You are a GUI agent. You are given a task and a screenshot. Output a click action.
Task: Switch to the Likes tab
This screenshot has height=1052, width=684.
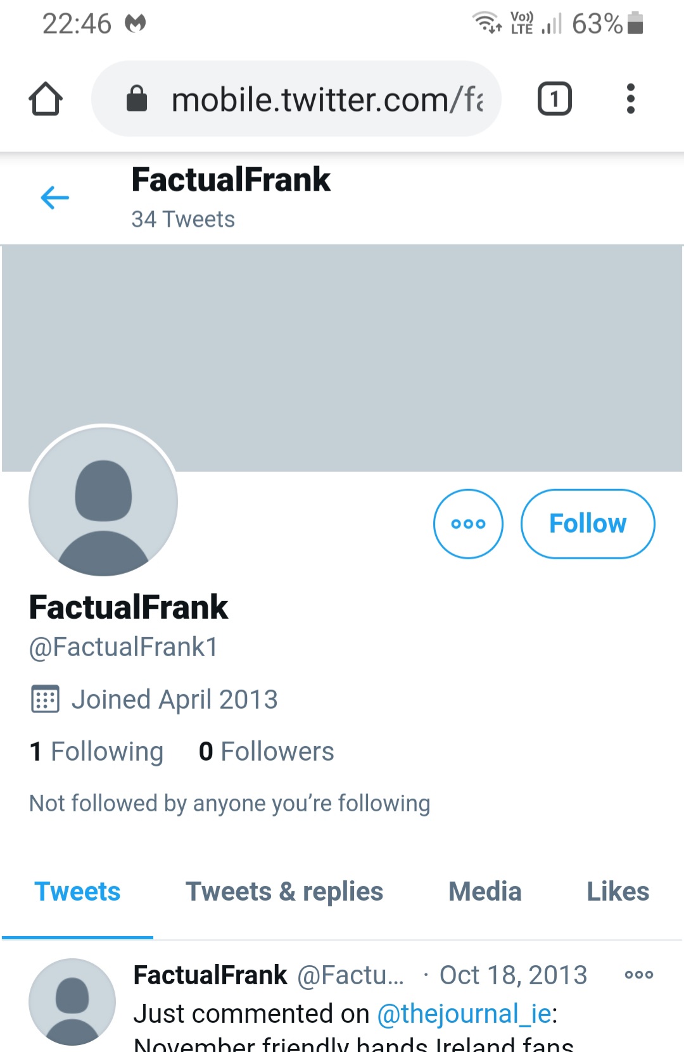(617, 892)
